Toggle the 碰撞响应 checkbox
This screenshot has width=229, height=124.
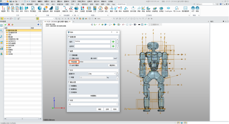70,89
